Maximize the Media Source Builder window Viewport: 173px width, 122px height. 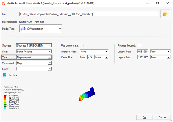(x=157, y=3)
